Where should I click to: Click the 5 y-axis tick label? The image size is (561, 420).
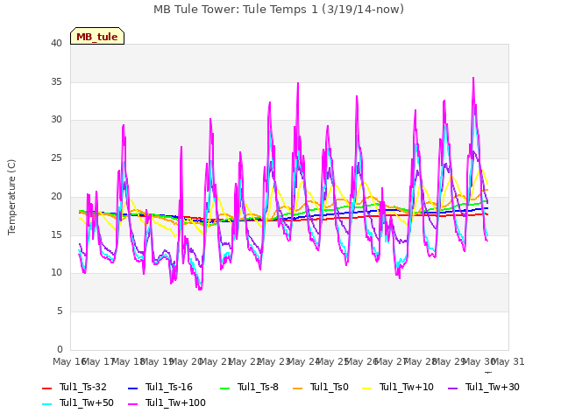[60, 311]
